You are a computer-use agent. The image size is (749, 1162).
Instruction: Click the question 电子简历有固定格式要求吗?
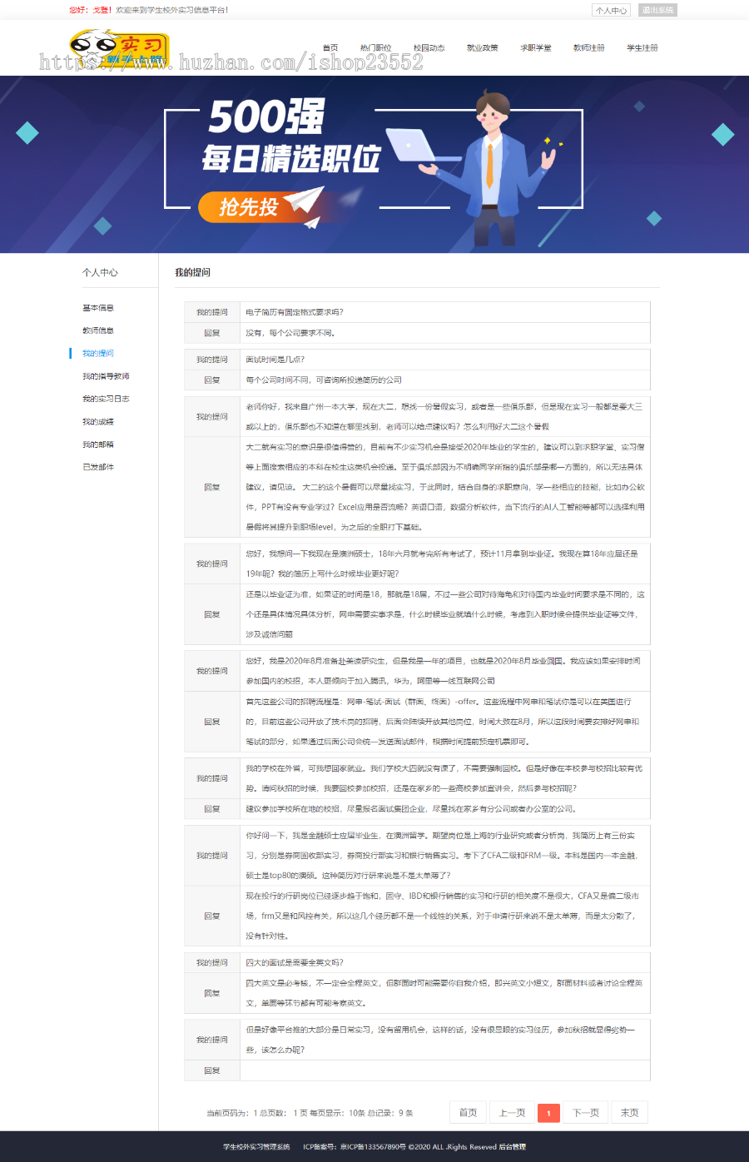click(x=295, y=312)
